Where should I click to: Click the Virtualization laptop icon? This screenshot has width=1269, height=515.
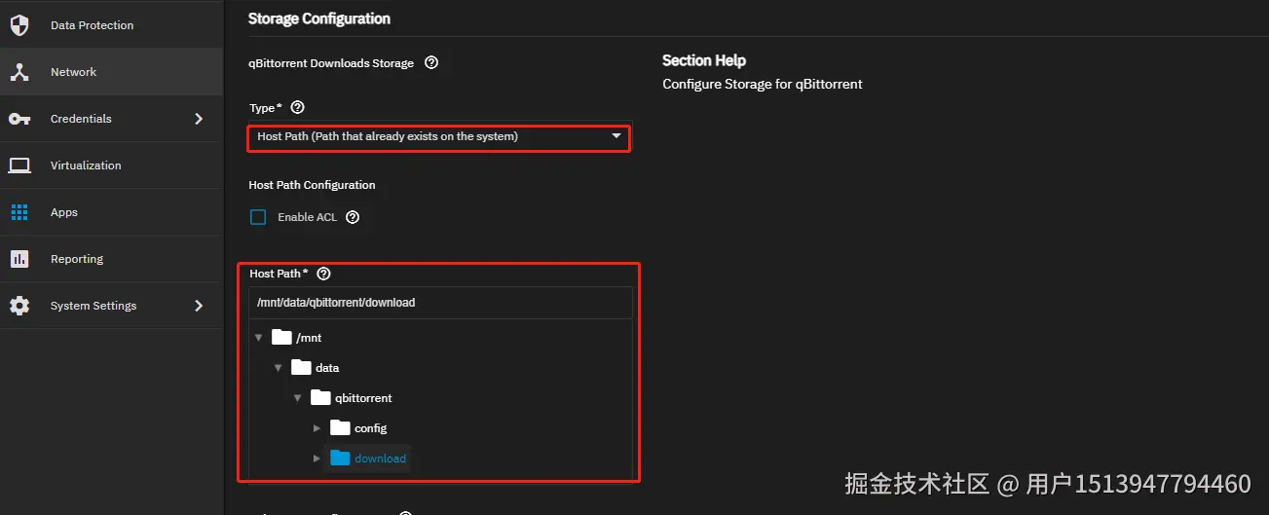(x=19, y=166)
